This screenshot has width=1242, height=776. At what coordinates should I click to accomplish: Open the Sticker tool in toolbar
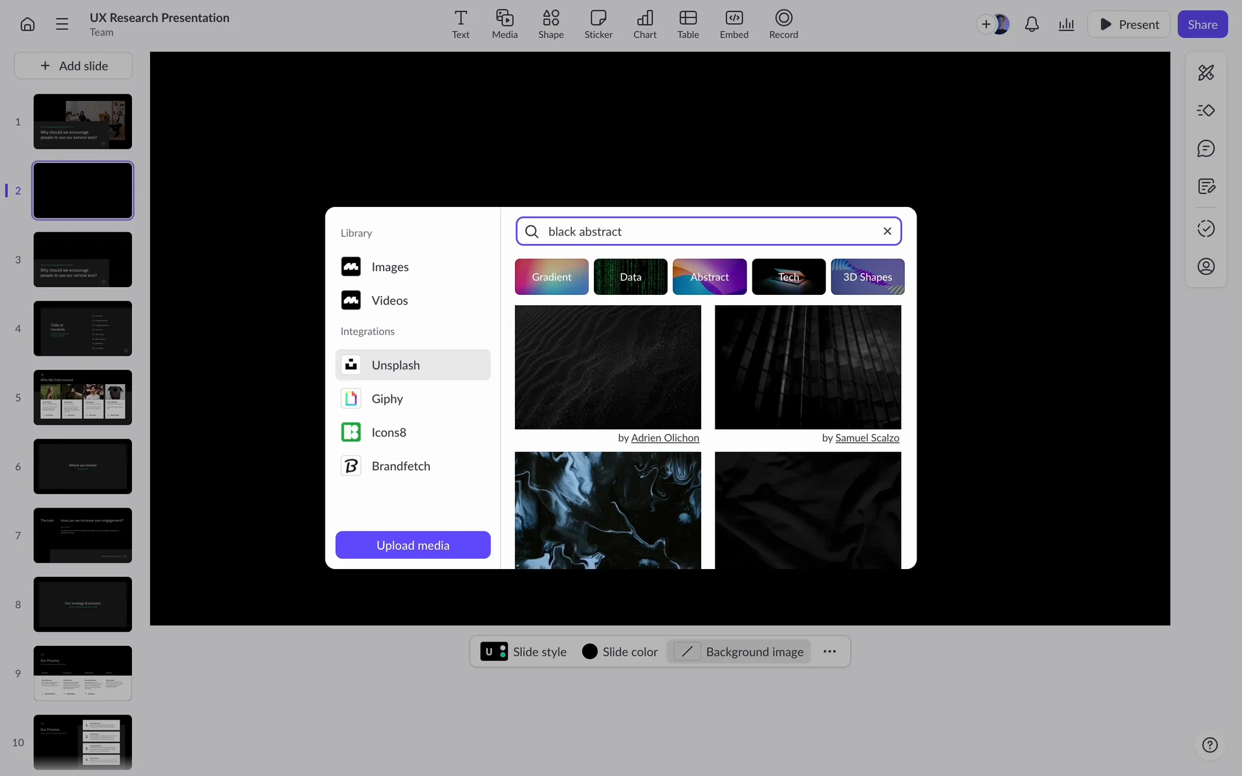click(598, 24)
